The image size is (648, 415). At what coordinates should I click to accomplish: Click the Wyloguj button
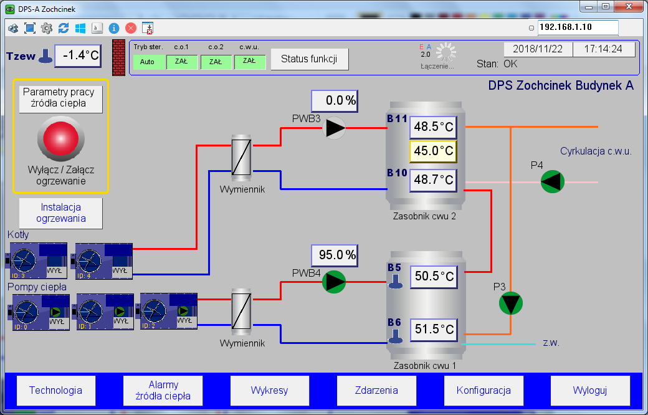[x=590, y=391]
